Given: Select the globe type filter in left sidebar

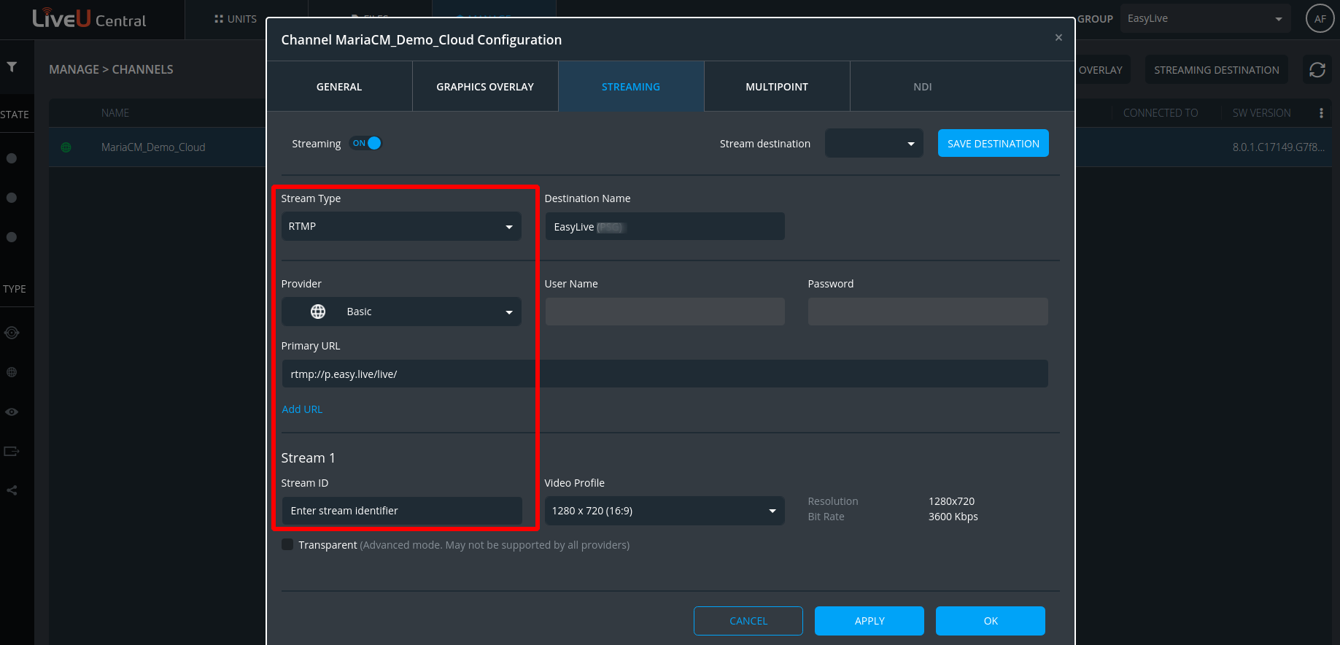Looking at the screenshot, I should tap(12, 372).
